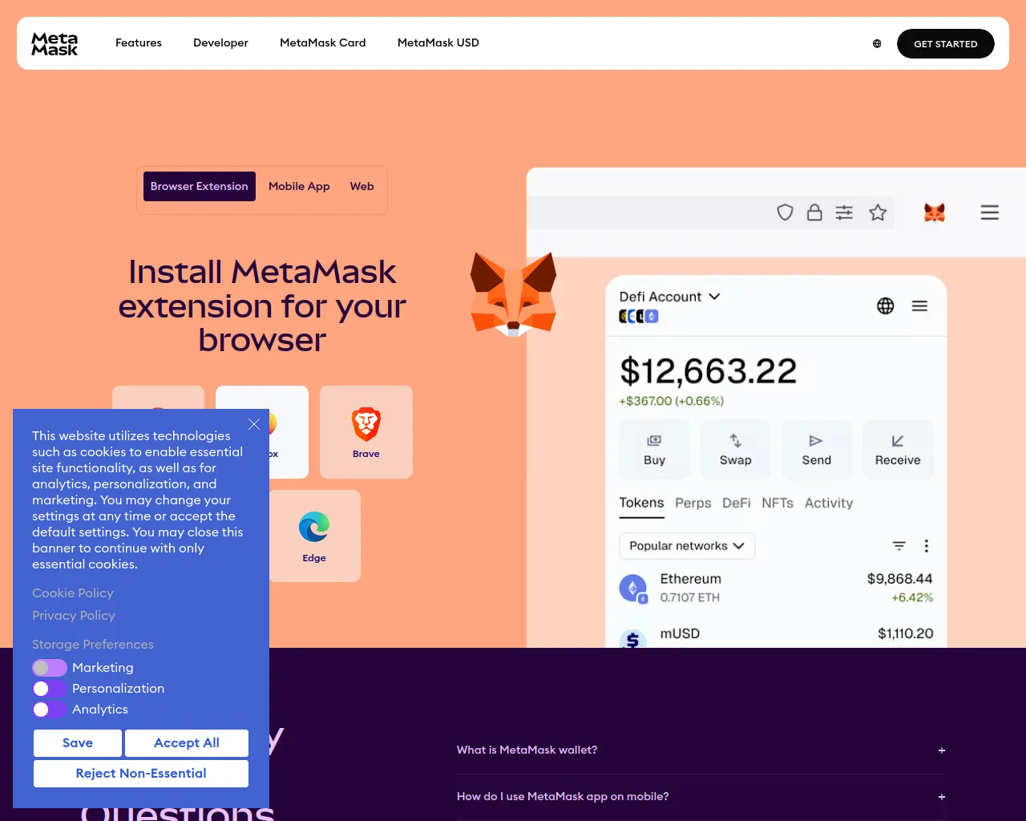Click the wallet globe network icon
This screenshot has height=821, width=1026.
tap(886, 305)
